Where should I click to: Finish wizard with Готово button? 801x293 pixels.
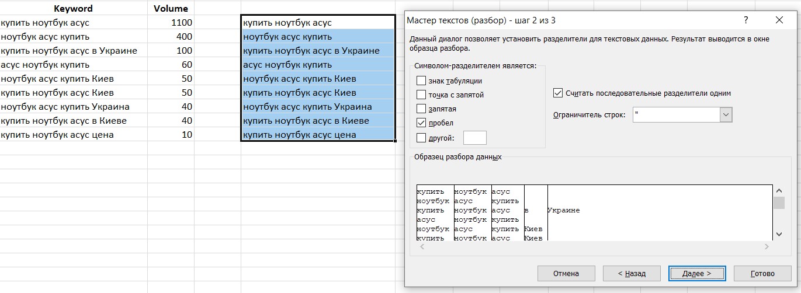pyautogui.click(x=762, y=273)
